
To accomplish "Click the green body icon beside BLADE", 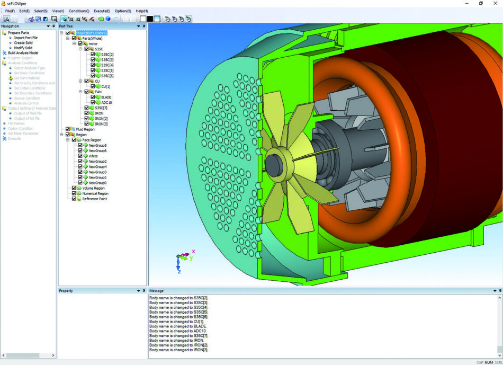I will [x=98, y=97].
